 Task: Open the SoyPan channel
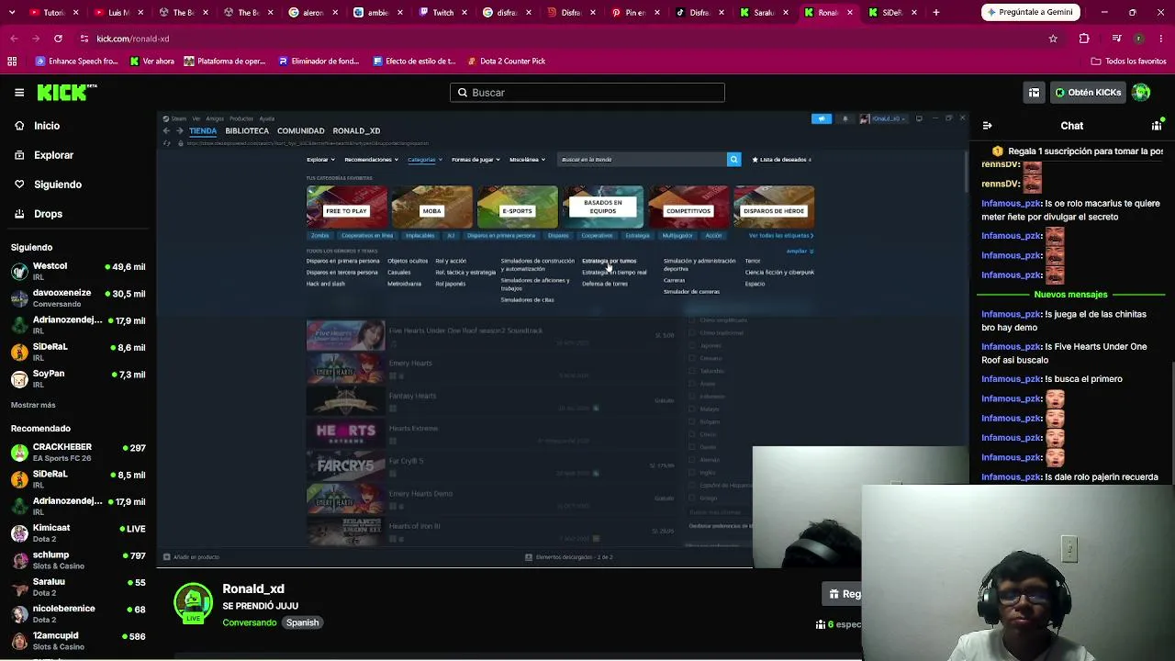pyautogui.click(x=78, y=378)
